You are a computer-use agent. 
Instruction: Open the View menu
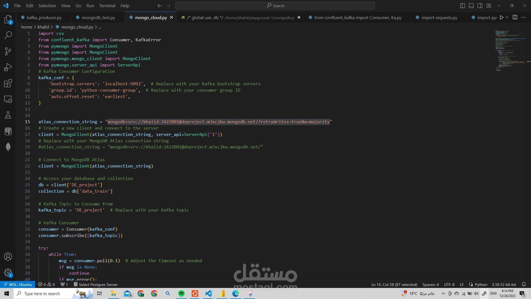point(66,6)
